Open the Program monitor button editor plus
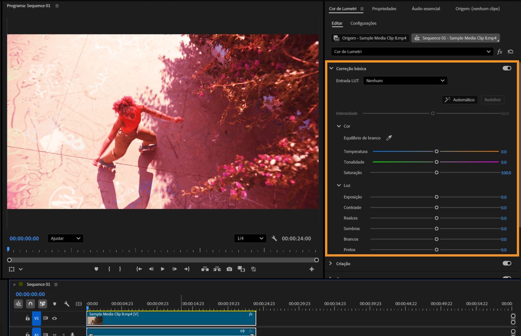Viewport: 521px width, 336px height. (311, 269)
